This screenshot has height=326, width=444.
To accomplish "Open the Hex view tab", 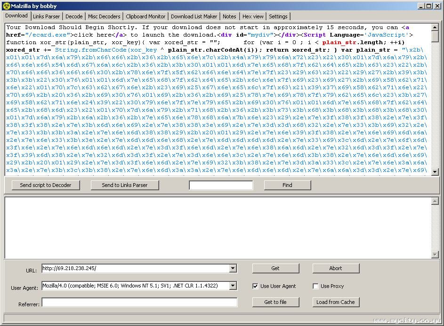I will pyautogui.click(x=253, y=16).
